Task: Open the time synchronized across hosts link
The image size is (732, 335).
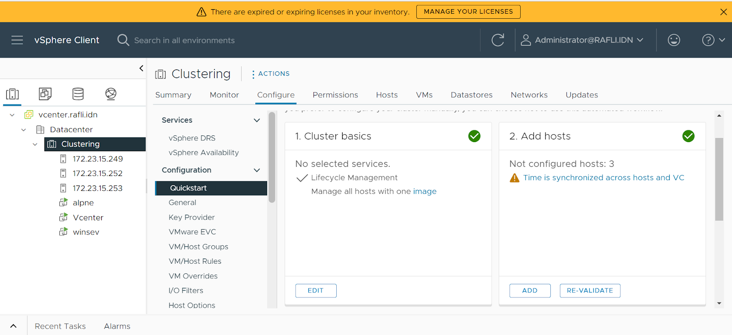Action: pyautogui.click(x=604, y=178)
